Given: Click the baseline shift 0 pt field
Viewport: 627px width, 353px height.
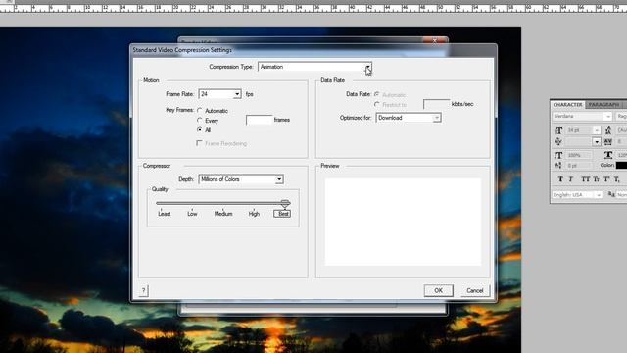Looking at the screenshot, I should pos(579,166).
